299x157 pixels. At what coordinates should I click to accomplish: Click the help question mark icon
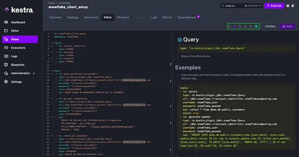click(x=288, y=6)
